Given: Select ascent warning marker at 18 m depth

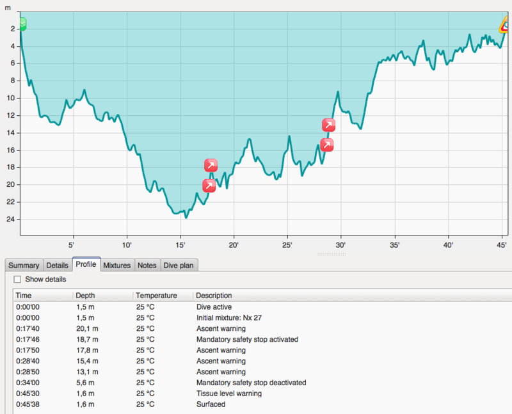Looking at the screenshot, I should 211,166.
